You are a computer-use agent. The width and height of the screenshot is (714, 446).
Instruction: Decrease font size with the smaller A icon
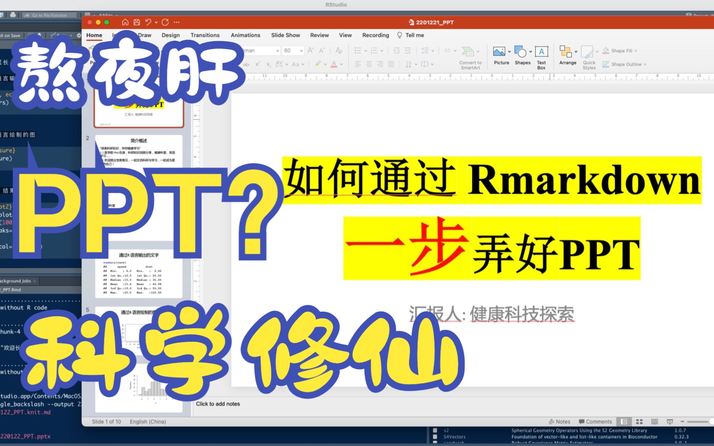pyautogui.click(x=322, y=50)
